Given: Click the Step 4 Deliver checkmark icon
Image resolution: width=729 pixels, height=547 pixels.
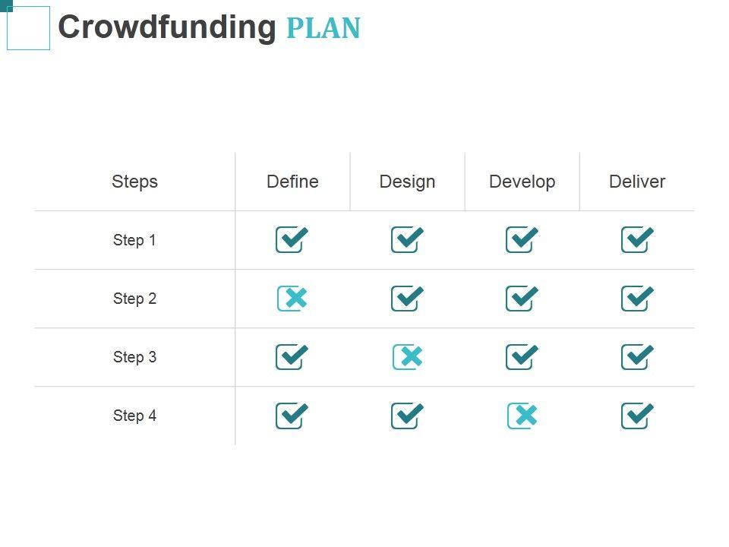Looking at the screenshot, I should tap(637, 415).
